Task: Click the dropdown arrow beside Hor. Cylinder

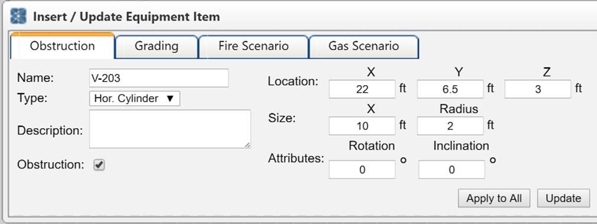Action: [x=170, y=99]
